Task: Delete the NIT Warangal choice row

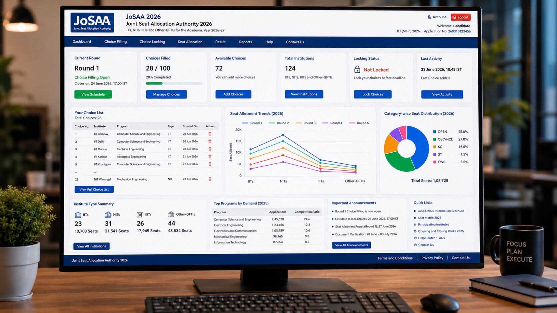Action: (210, 179)
